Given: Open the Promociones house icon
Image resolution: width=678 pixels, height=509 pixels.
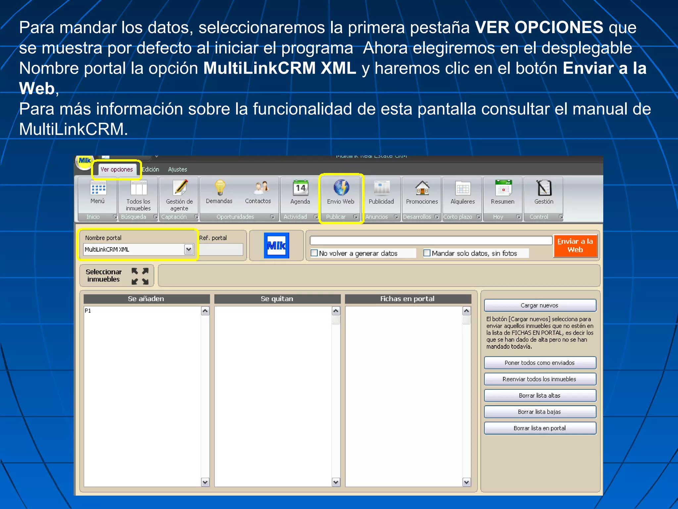Looking at the screenshot, I should pyautogui.click(x=422, y=188).
